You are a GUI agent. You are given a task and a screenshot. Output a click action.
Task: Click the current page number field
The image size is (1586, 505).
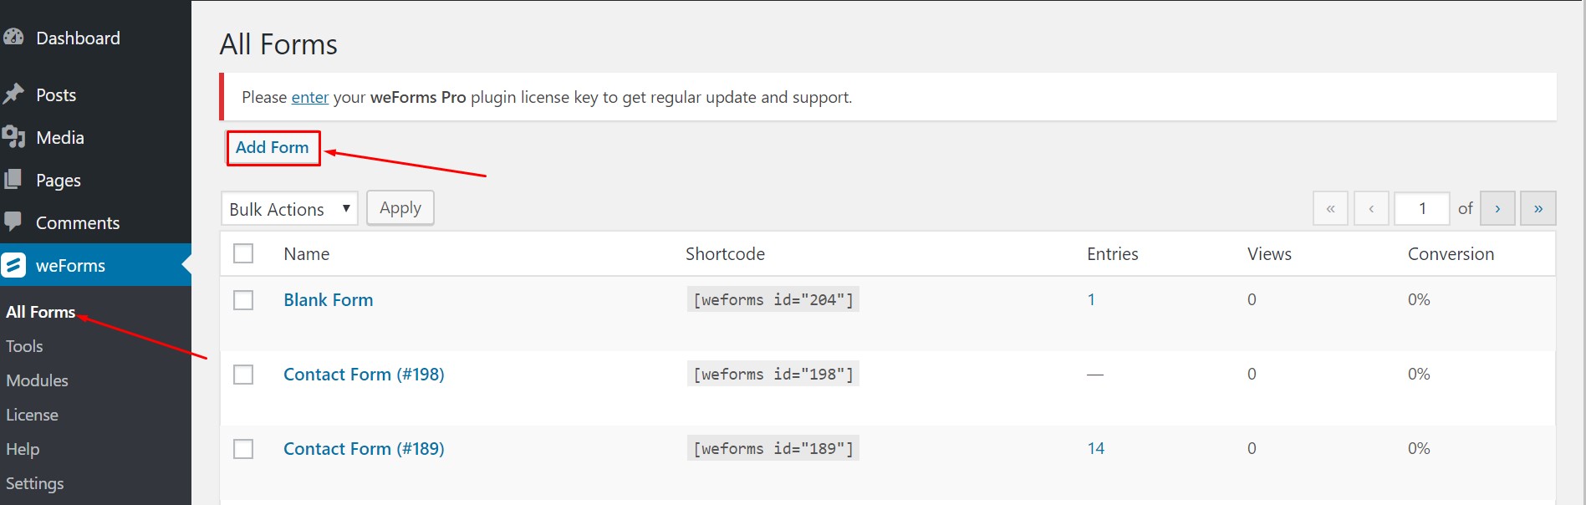[x=1421, y=208]
